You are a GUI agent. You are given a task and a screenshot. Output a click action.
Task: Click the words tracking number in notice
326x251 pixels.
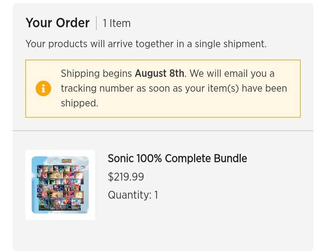click(x=97, y=88)
